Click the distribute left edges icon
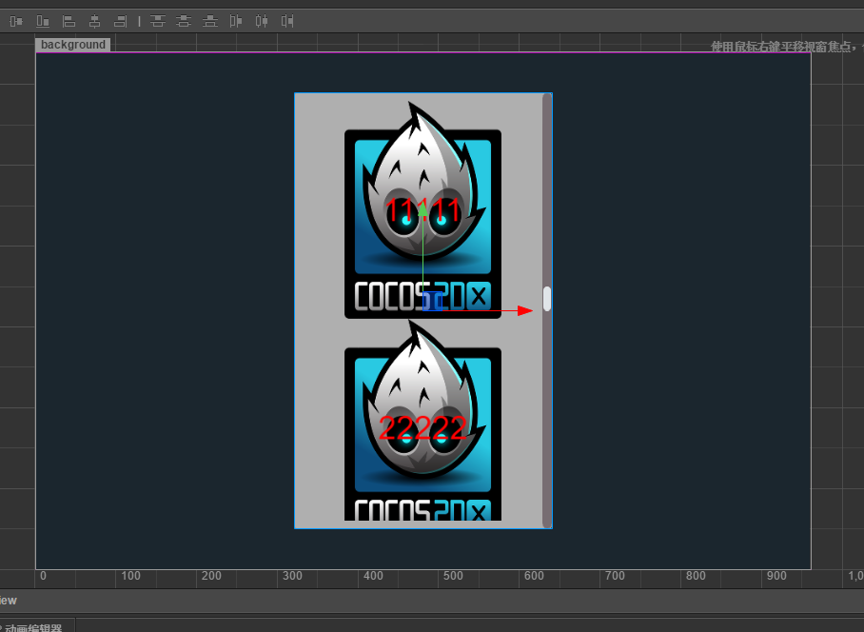Screen dimensions: 864x632 pos(236,22)
